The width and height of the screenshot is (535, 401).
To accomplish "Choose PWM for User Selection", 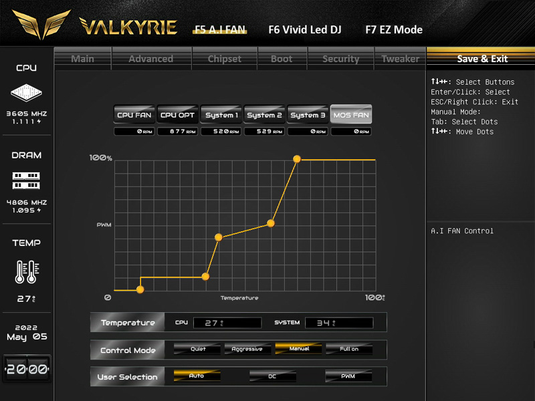I will pyautogui.click(x=348, y=376).
